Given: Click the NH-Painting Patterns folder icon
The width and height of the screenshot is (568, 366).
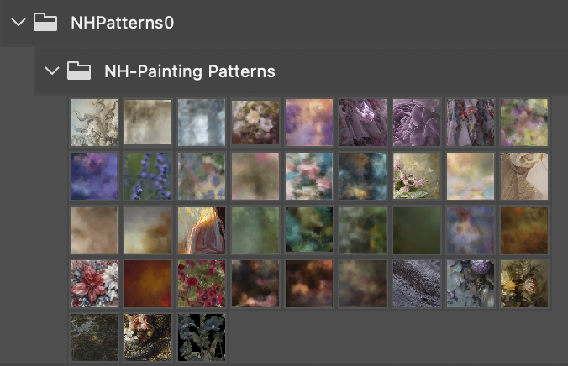Looking at the screenshot, I should 79,71.
